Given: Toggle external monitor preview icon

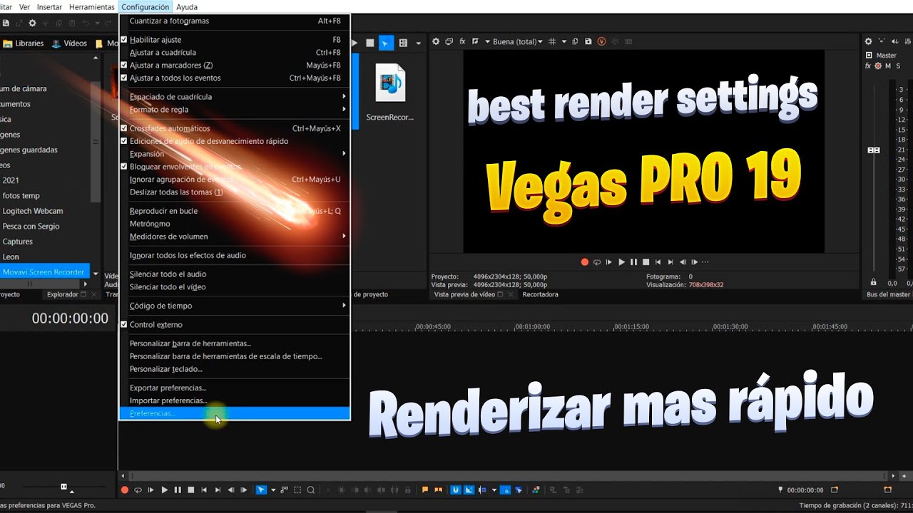Looking at the screenshot, I should (449, 41).
